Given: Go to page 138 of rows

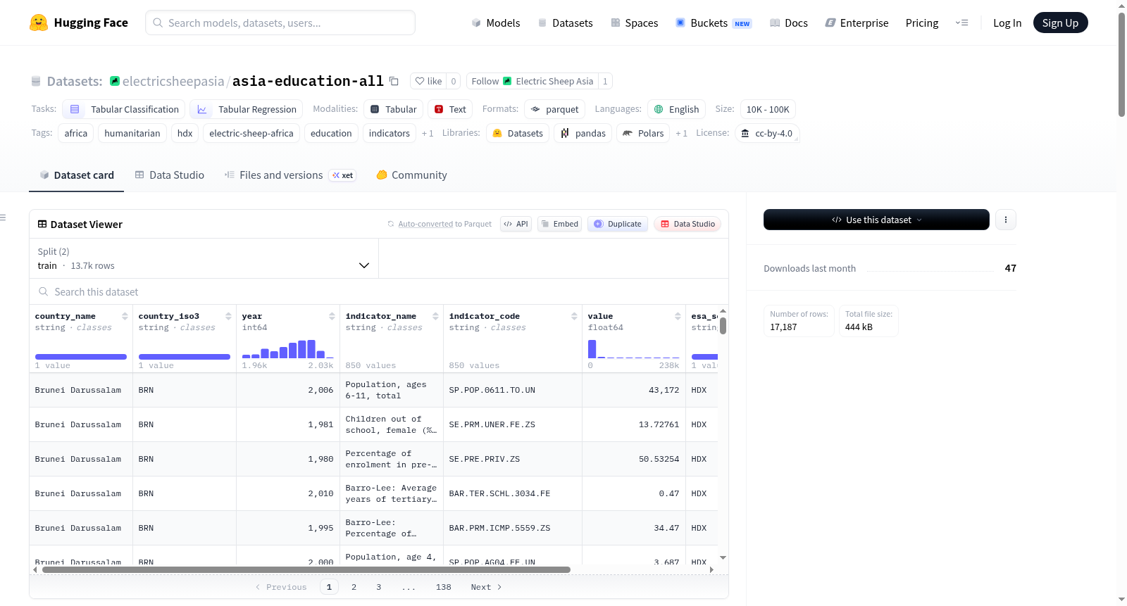Looking at the screenshot, I should [443, 587].
